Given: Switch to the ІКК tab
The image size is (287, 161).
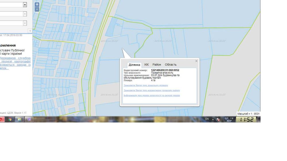Looking at the screenshot, I should [x=146, y=65].
